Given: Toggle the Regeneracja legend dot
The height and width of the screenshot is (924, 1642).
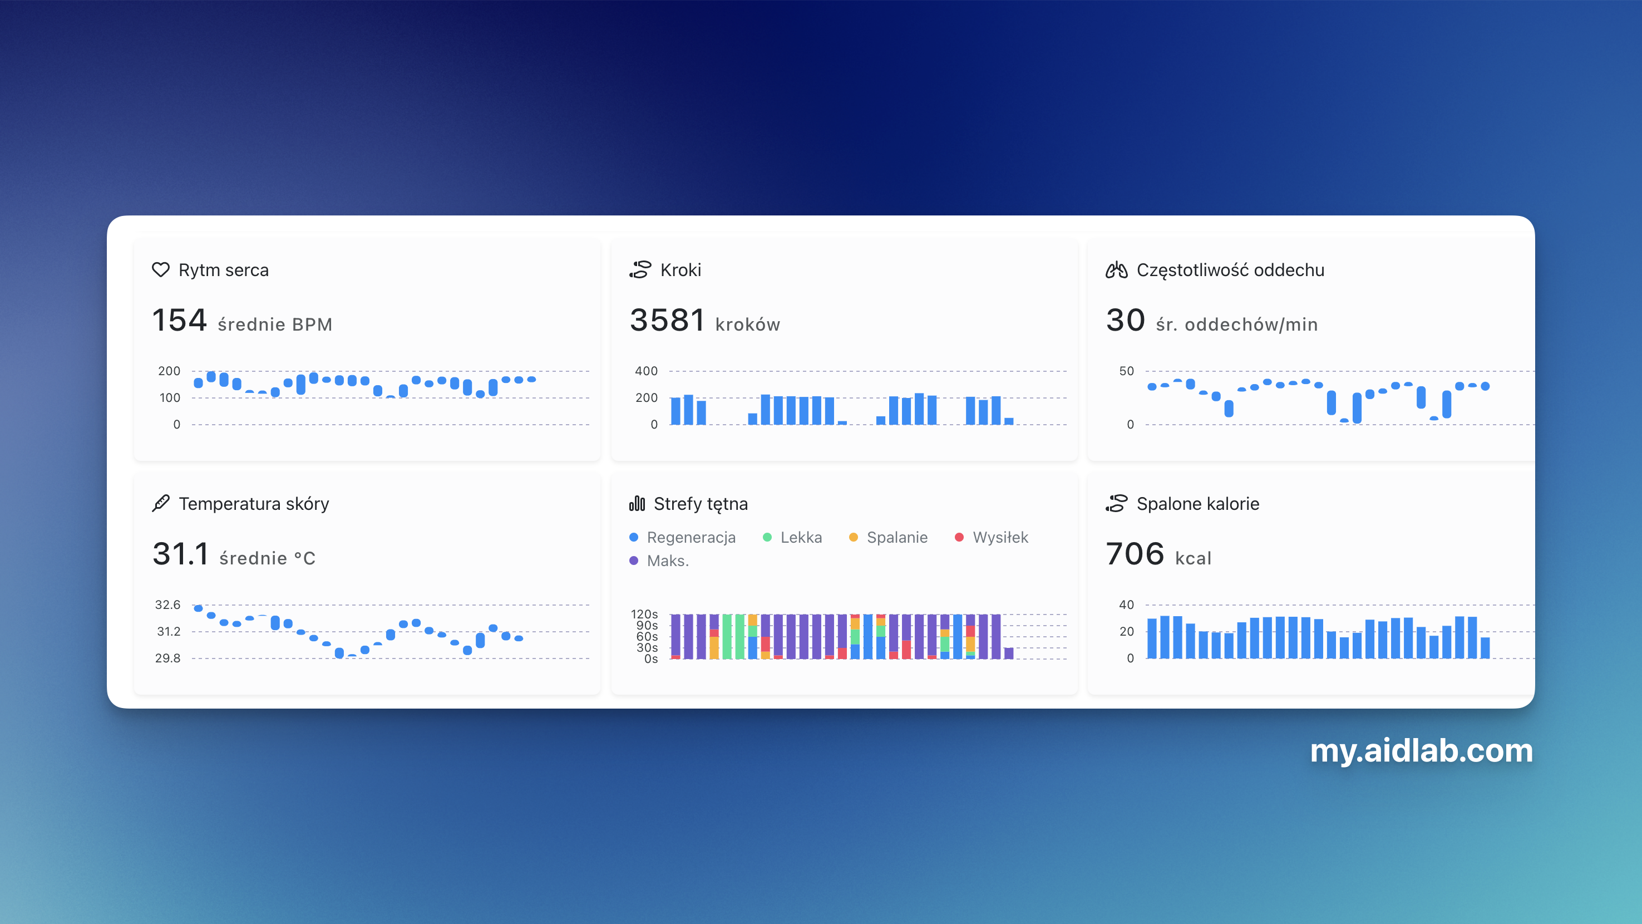Looking at the screenshot, I should point(634,537).
